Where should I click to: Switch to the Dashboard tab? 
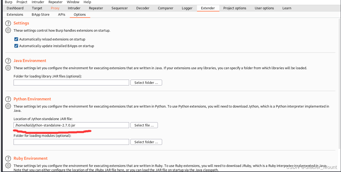tap(15, 8)
